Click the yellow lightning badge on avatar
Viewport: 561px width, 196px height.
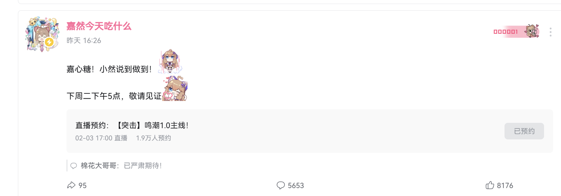point(49,42)
